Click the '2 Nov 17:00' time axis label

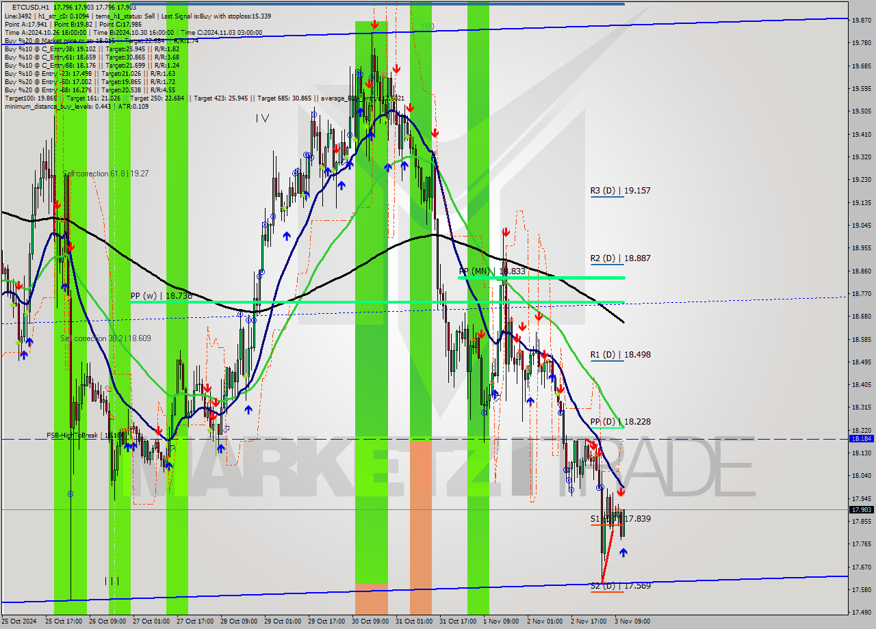[x=589, y=621]
